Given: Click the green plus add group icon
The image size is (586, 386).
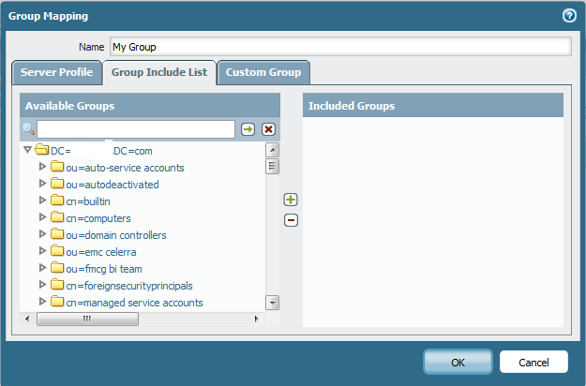Looking at the screenshot, I should coord(291,200).
